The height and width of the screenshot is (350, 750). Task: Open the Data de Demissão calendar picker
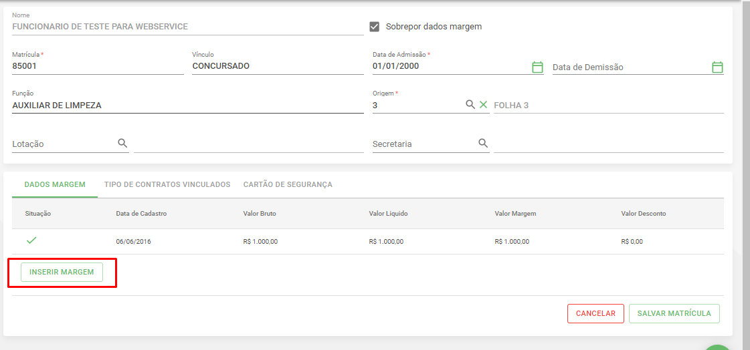717,67
